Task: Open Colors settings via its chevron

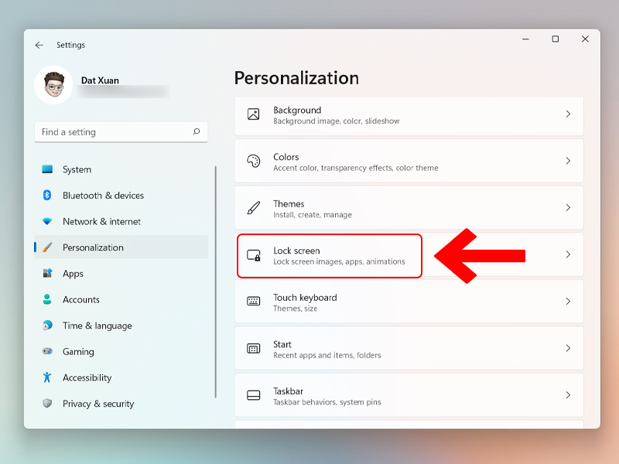Action: (x=569, y=161)
